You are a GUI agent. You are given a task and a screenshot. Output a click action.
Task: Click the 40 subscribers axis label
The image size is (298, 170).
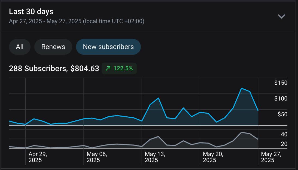(284, 134)
